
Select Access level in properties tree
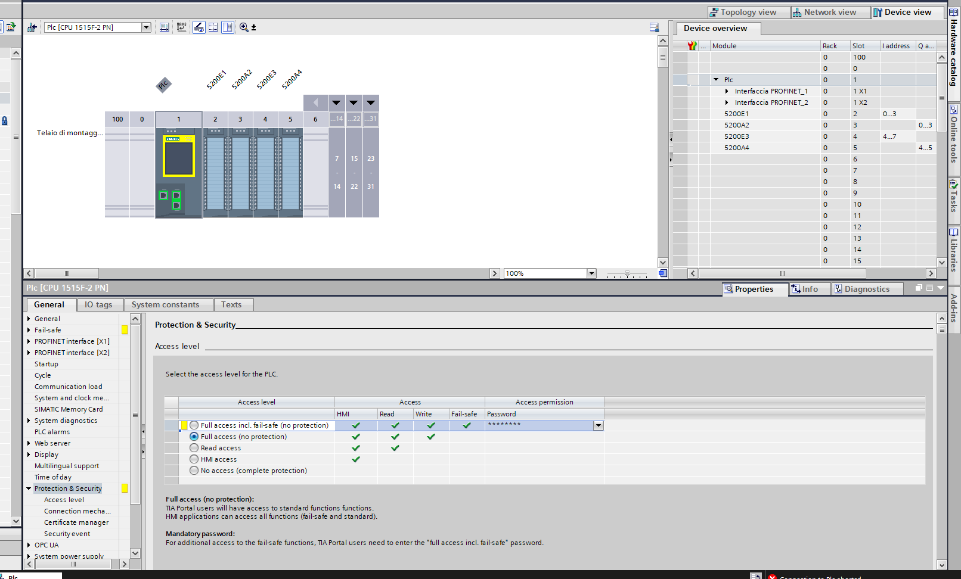point(64,500)
